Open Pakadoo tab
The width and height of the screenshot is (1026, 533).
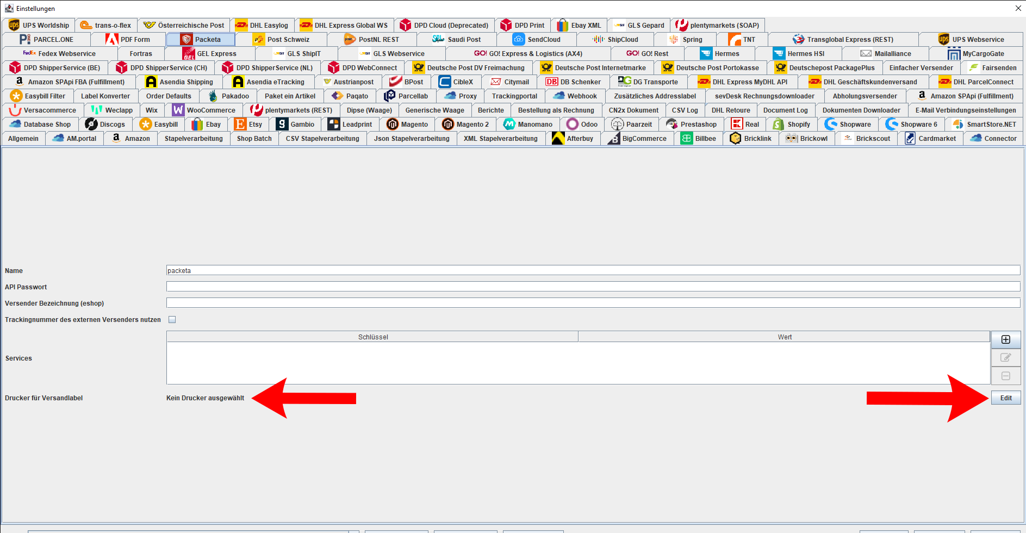[x=229, y=96]
